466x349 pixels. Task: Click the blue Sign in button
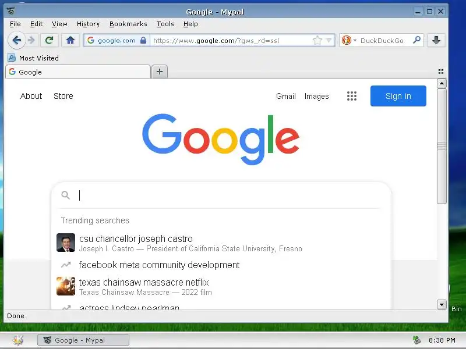pyautogui.click(x=398, y=96)
